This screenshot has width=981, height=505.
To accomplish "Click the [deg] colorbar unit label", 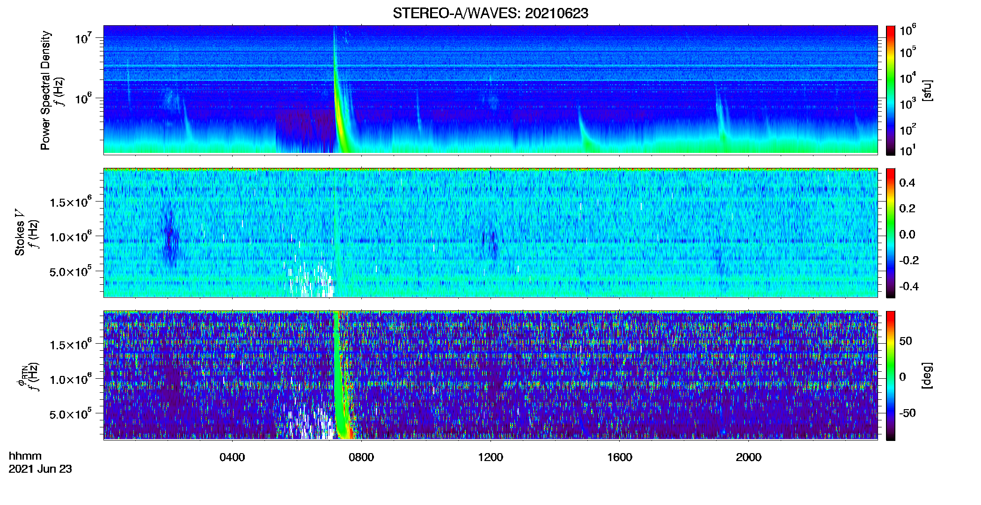I will click(927, 375).
